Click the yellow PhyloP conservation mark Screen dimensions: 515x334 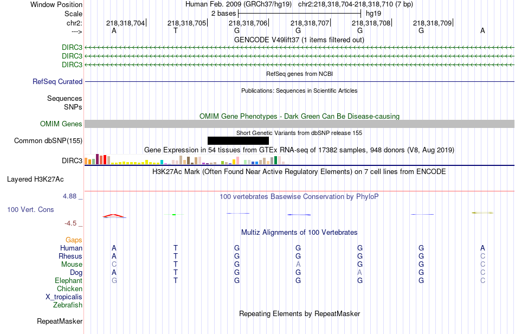point(482,213)
